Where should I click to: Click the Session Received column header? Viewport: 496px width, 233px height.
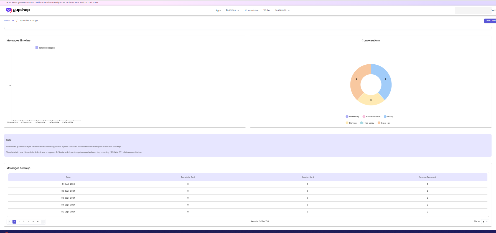[x=428, y=177]
